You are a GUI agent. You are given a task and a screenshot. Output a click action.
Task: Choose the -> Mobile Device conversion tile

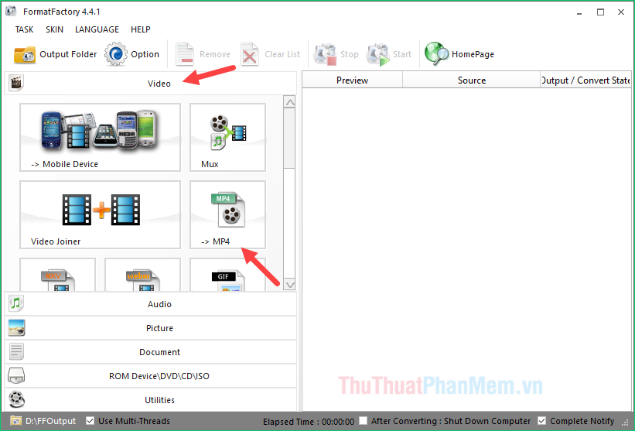100,137
